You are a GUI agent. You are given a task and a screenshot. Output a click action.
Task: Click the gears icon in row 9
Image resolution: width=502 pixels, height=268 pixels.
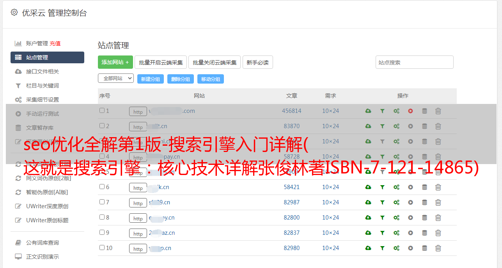coord(396,233)
